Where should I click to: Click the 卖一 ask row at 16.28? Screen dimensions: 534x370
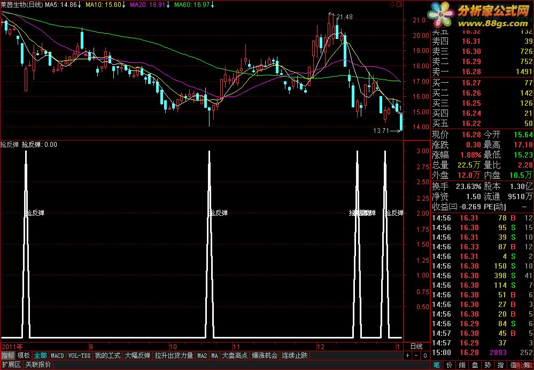pyautogui.click(x=482, y=72)
